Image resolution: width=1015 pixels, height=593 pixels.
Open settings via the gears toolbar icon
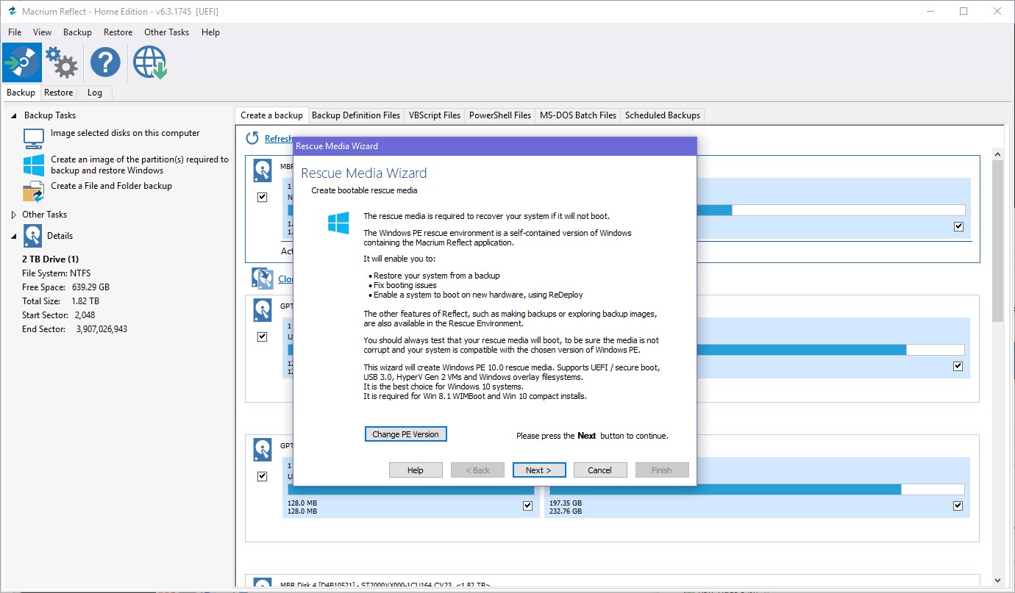click(x=62, y=62)
